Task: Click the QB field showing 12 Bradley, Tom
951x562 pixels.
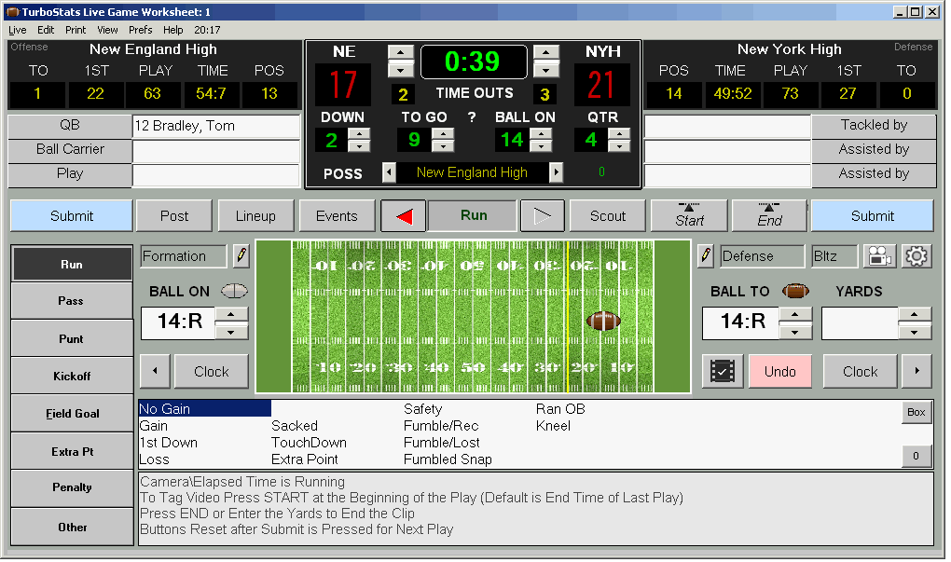Action: point(216,126)
